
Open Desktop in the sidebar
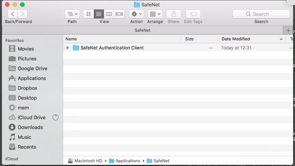click(23, 98)
